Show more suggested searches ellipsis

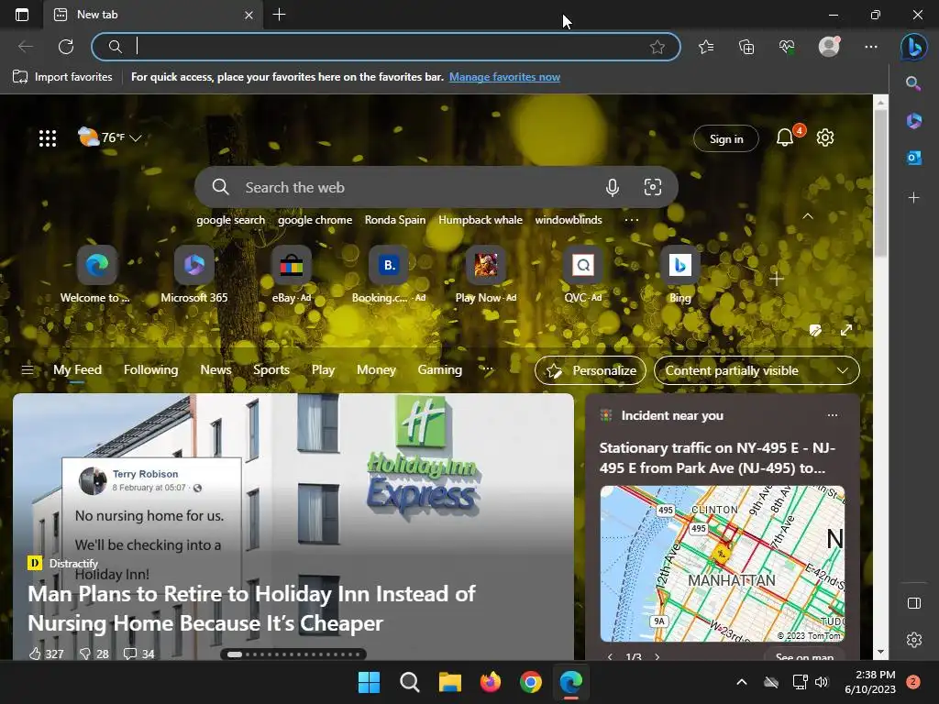[x=631, y=220]
